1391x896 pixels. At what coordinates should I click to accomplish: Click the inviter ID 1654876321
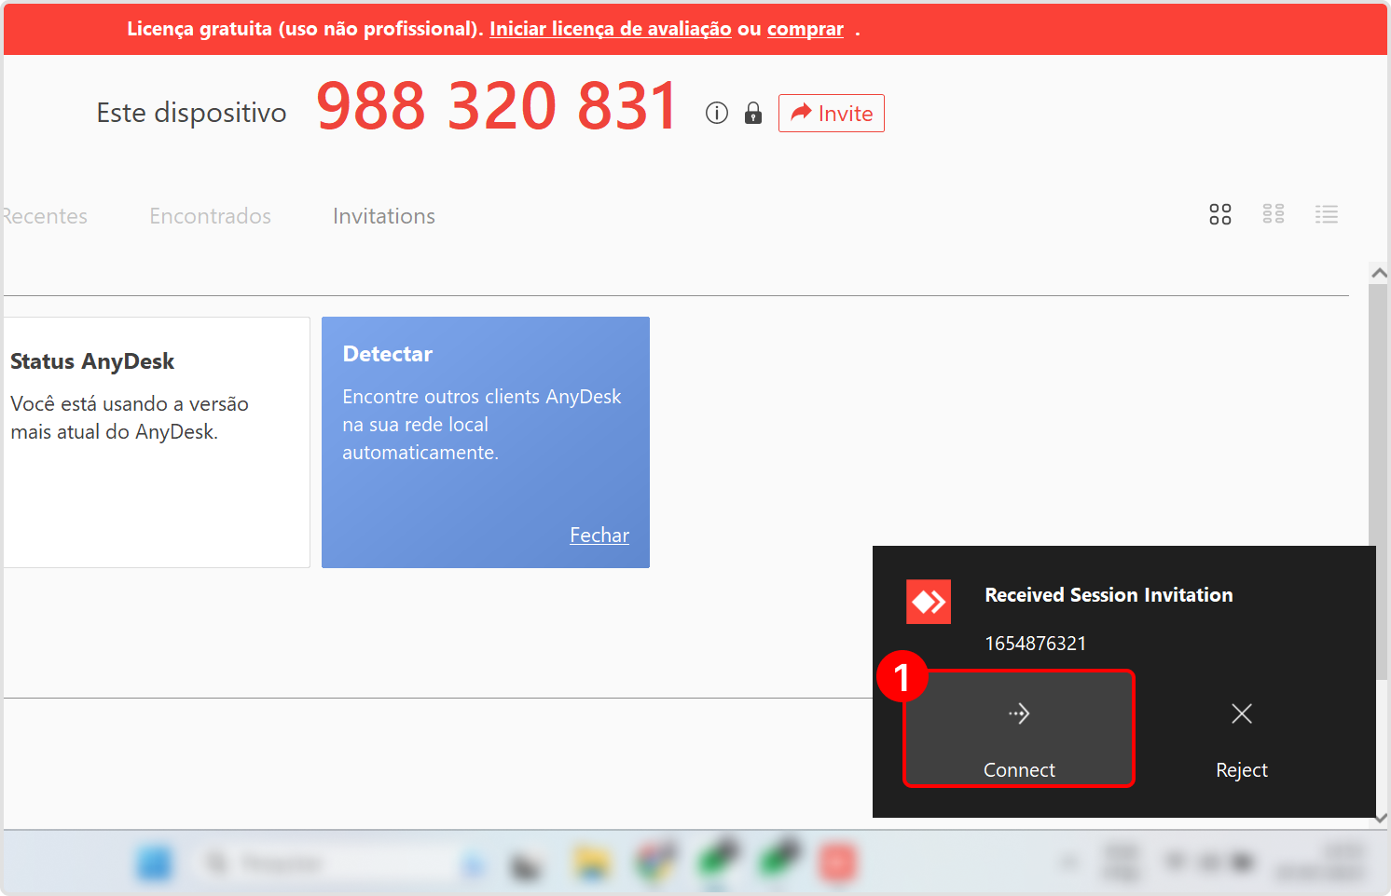1035,644
